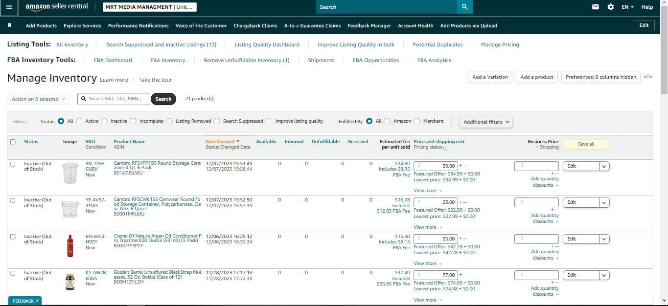Image resolution: width=668 pixels, height=306 pixels.
Task: Open the settings gear icon
Action: point(610,7)
